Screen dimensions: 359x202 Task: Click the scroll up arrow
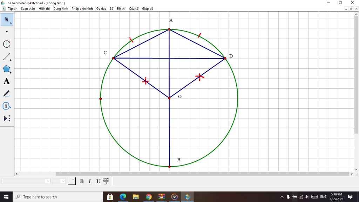356,14
